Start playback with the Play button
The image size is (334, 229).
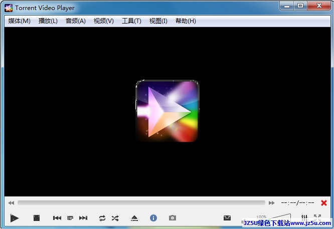click(x=14, y=218)
